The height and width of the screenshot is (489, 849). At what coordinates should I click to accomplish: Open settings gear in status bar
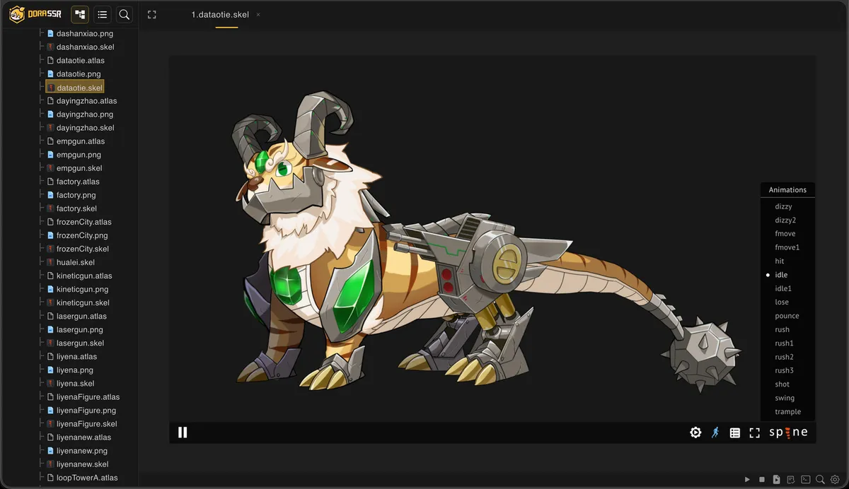[x=835, y=479]
